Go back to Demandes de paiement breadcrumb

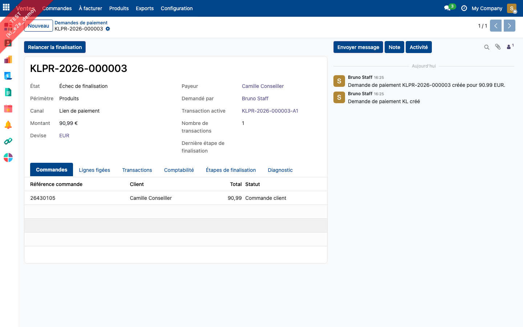[x=81, y=23]
